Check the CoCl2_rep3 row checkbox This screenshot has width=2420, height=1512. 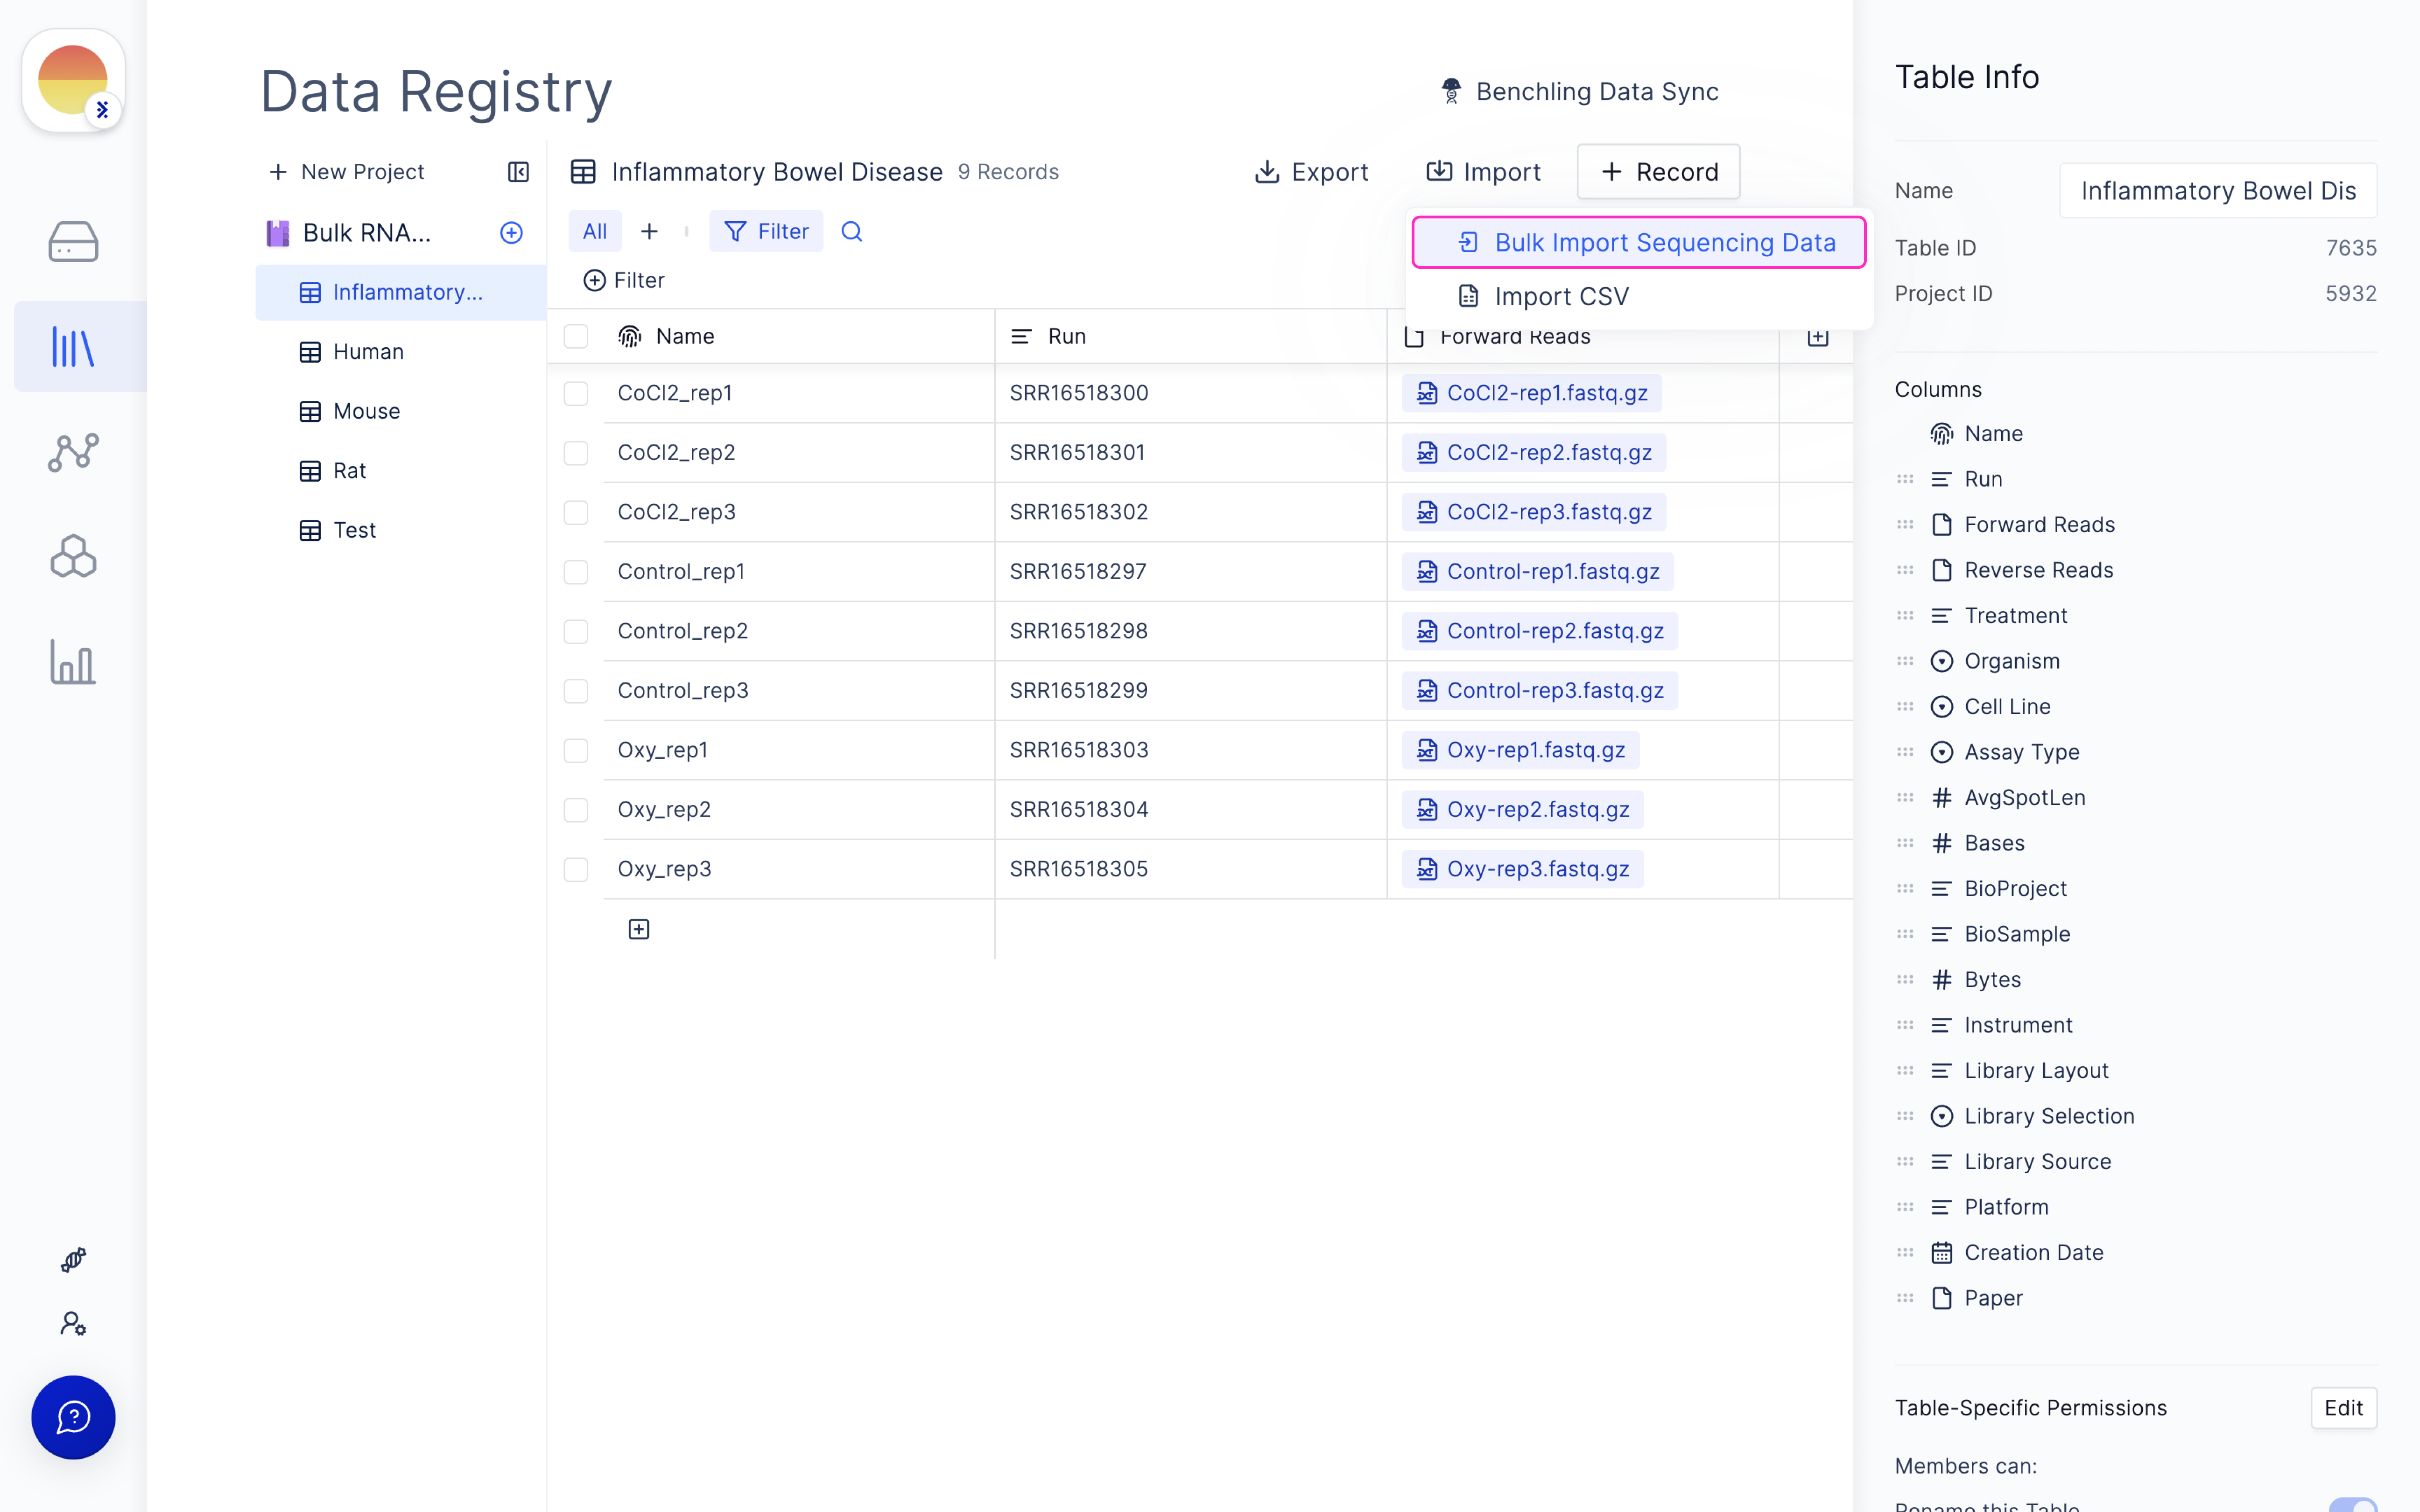[x=576, y=512]
